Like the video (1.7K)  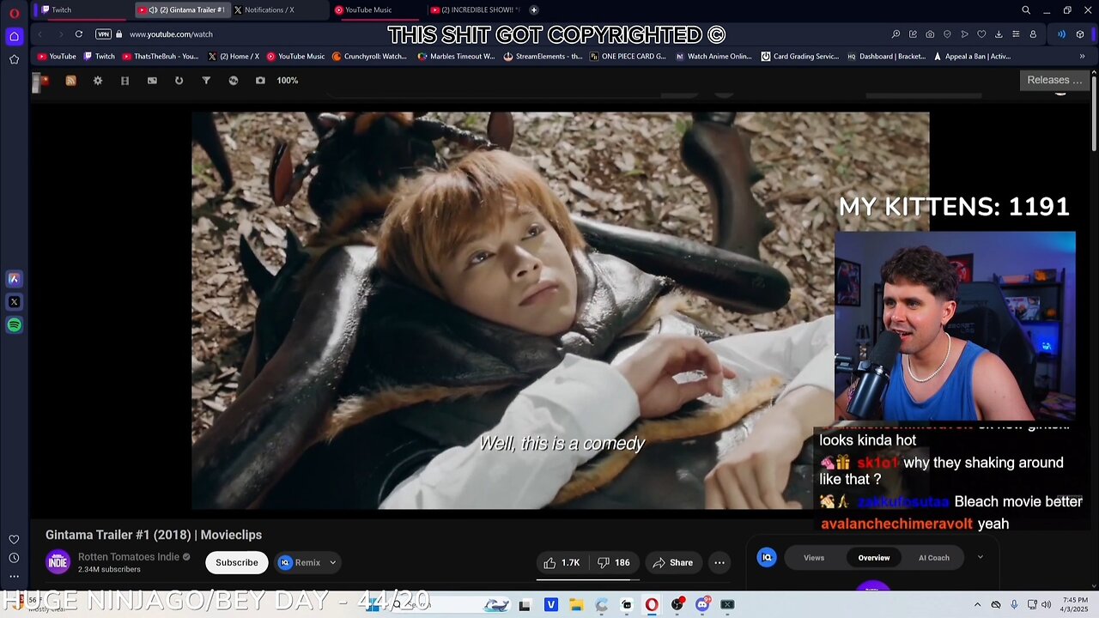coord(562,563)
